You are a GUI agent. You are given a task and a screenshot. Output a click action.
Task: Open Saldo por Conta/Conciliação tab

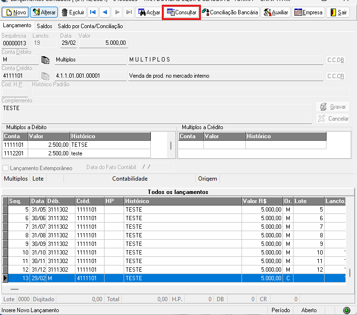90,26
